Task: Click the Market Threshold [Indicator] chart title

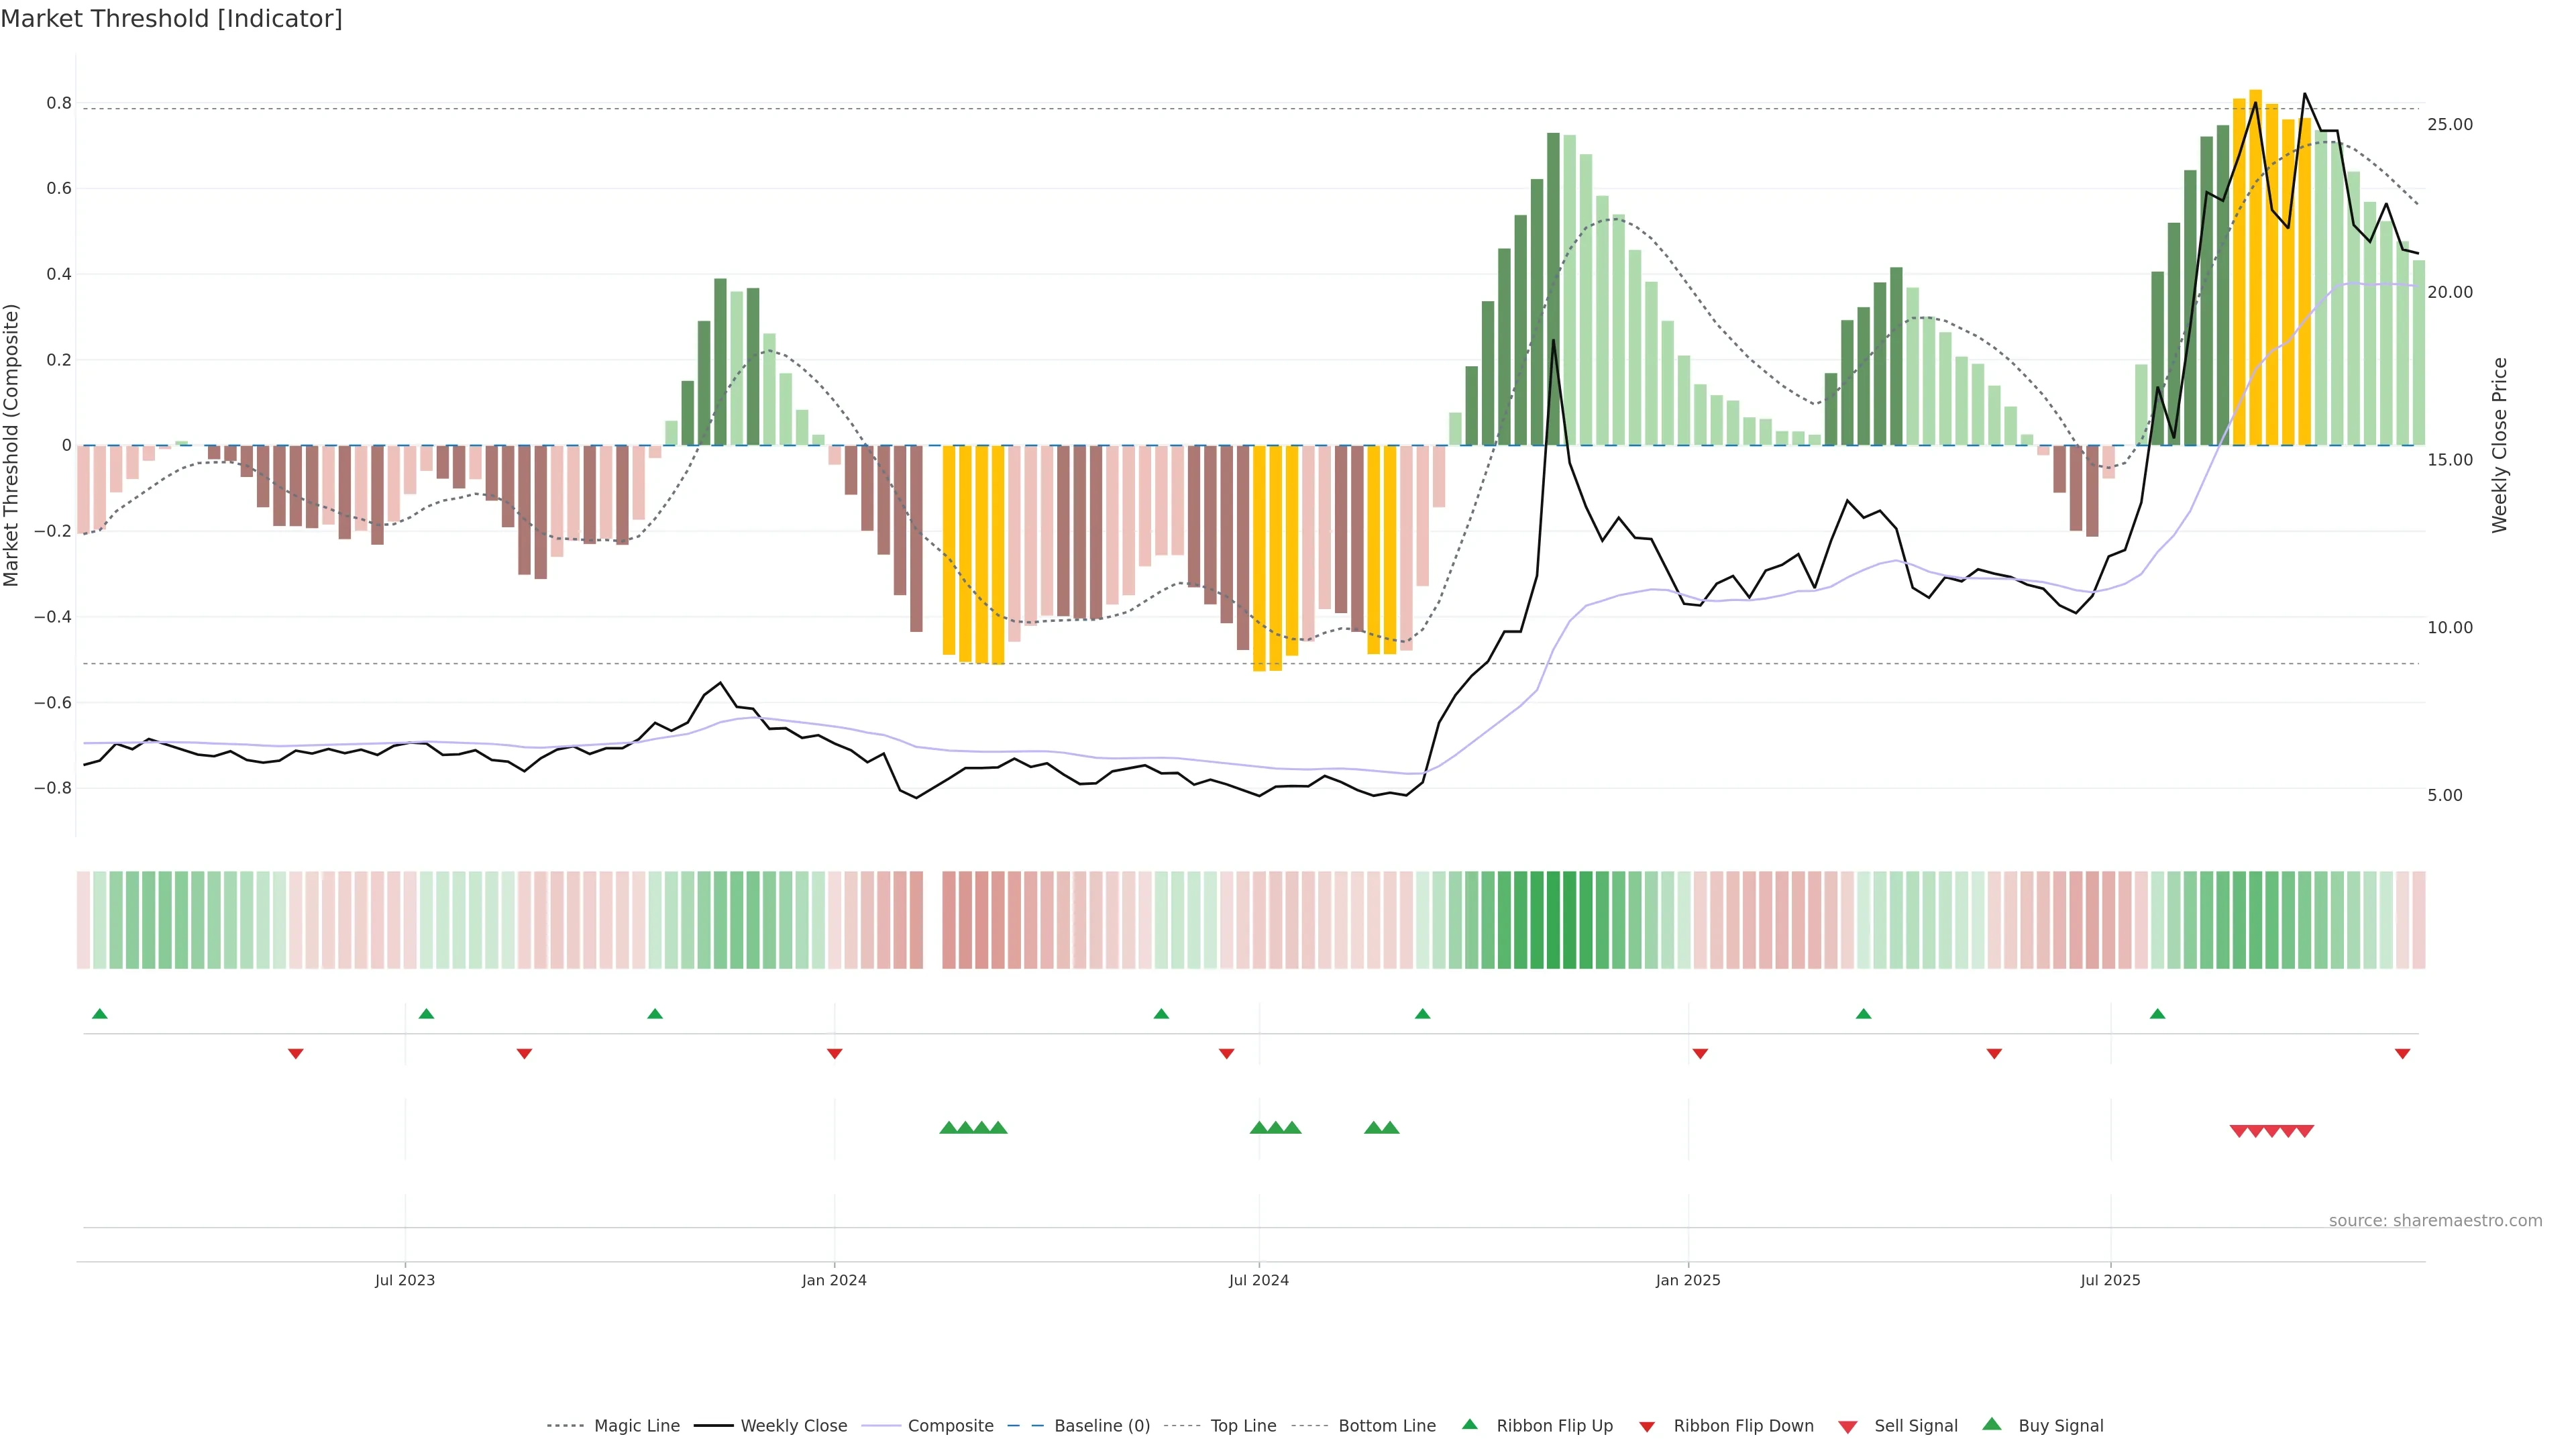Action: (x=171, y=19)
